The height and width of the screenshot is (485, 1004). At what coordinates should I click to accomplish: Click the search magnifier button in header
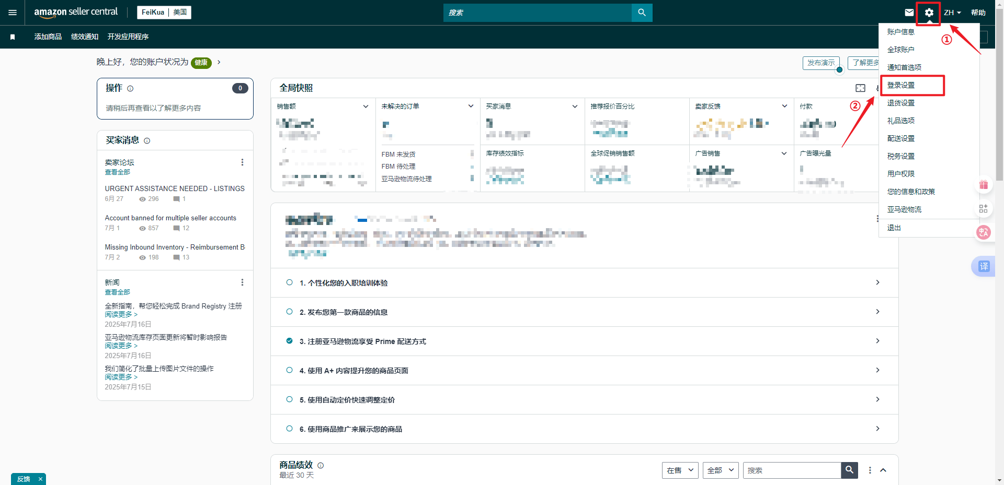click(x=642, y=13)
